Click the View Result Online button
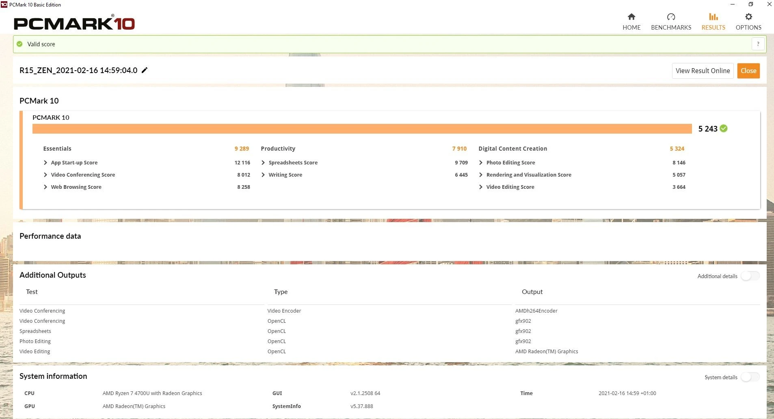Image resolution: width=774 pixels, height=419 pixels. pos(703,71)
